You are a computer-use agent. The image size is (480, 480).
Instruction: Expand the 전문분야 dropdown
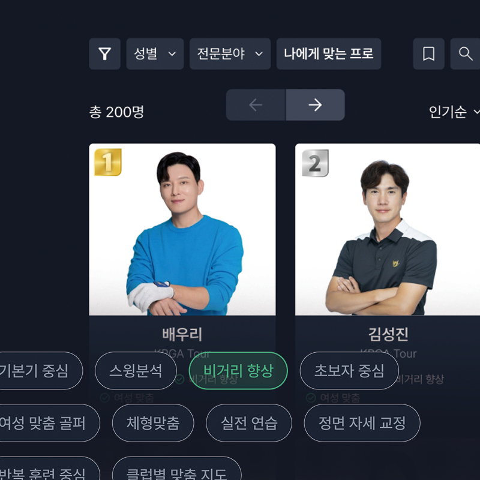click(230, 54)
